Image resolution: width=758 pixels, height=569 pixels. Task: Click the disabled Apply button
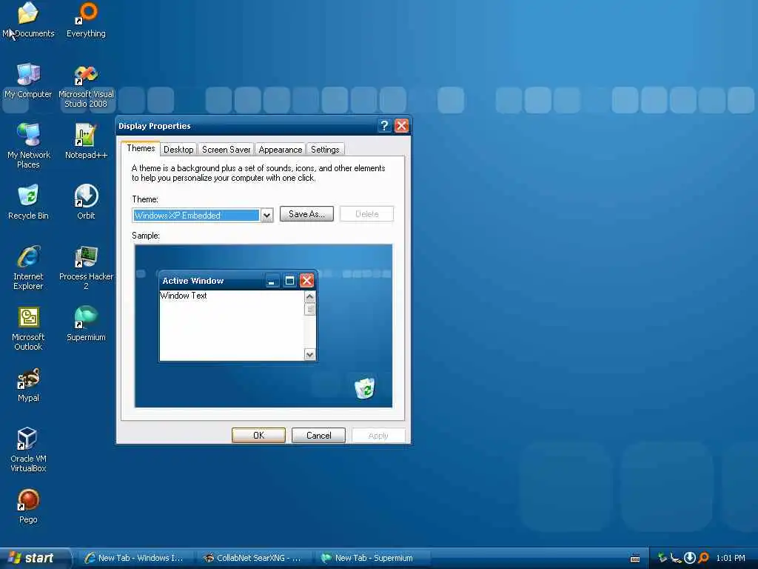click(378, 436)
